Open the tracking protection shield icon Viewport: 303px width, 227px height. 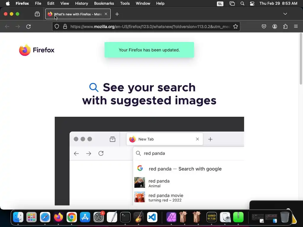[57, 26]
